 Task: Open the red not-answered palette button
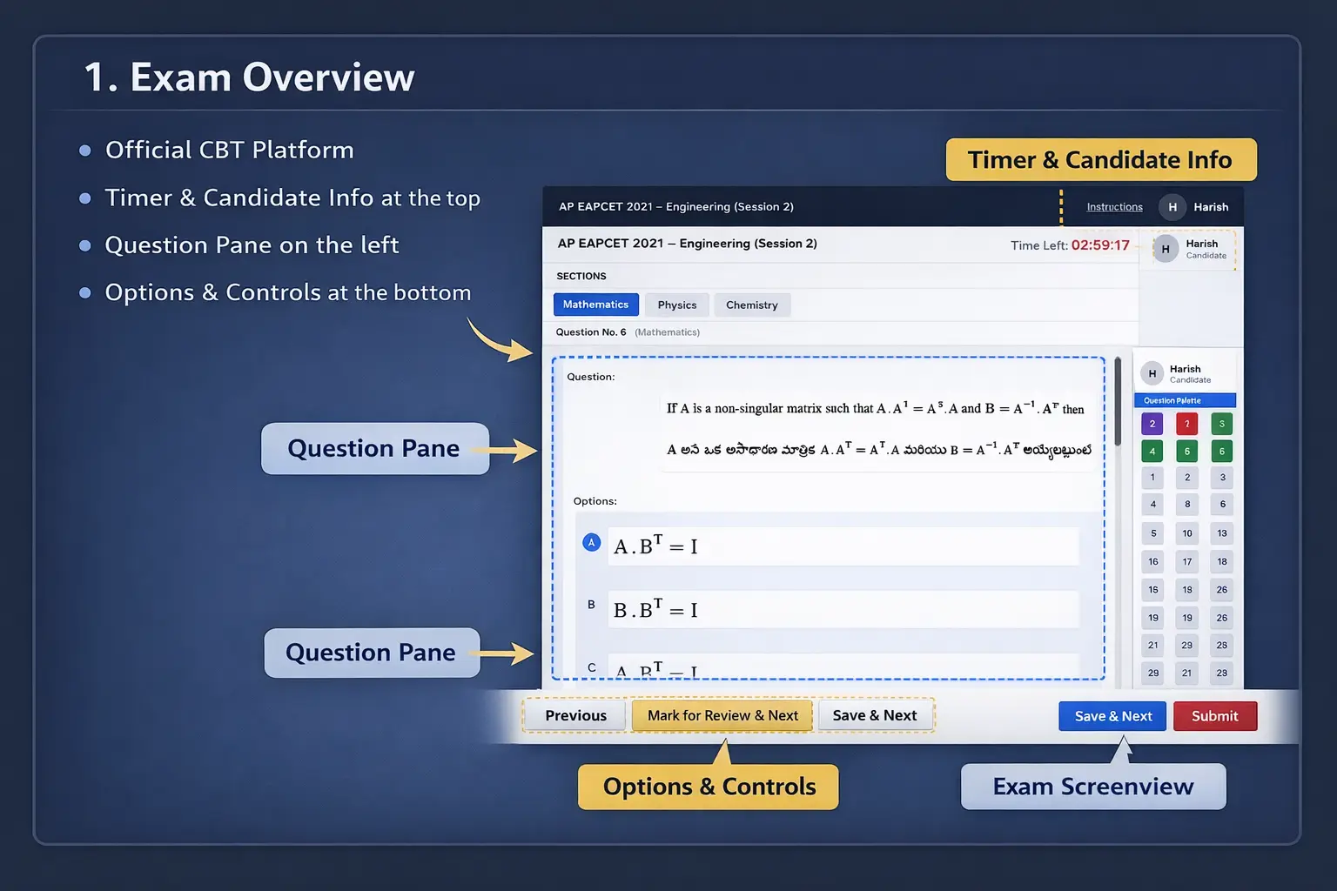pyautogui.click(x=1186, y=424)
